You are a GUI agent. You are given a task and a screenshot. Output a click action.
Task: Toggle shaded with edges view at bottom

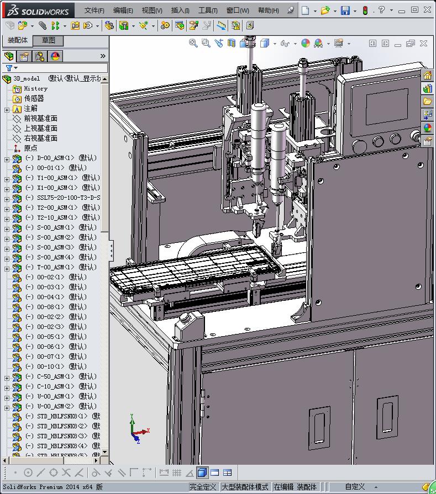tap(202, 472)
